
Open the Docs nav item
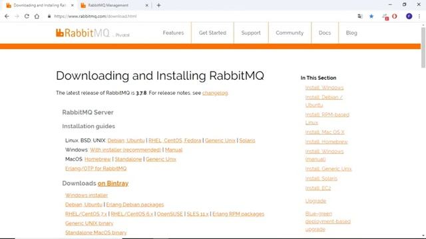click(325, 33)
